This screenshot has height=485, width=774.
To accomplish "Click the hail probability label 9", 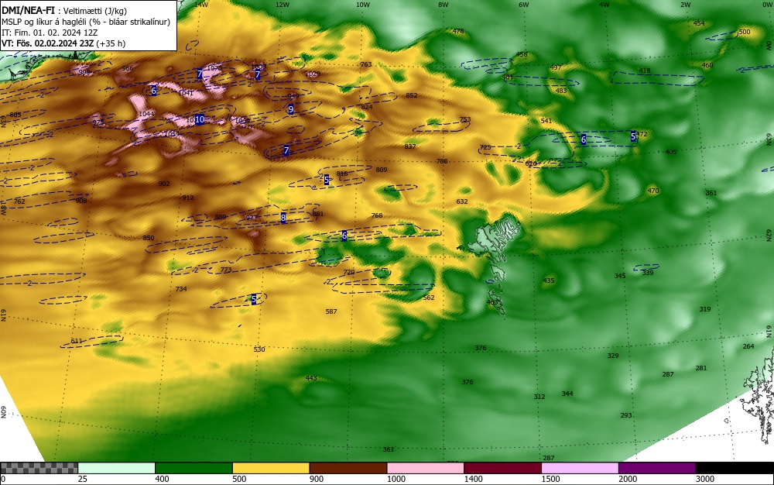I will tap(291, 109).
